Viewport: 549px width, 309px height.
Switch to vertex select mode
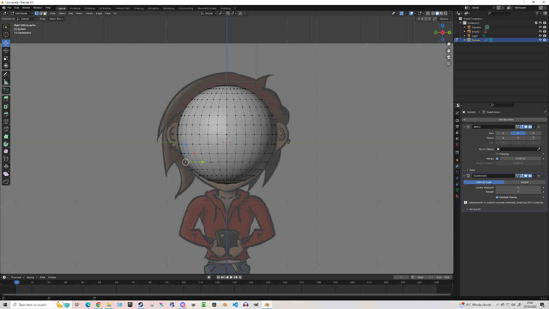(x=36, y=13)
